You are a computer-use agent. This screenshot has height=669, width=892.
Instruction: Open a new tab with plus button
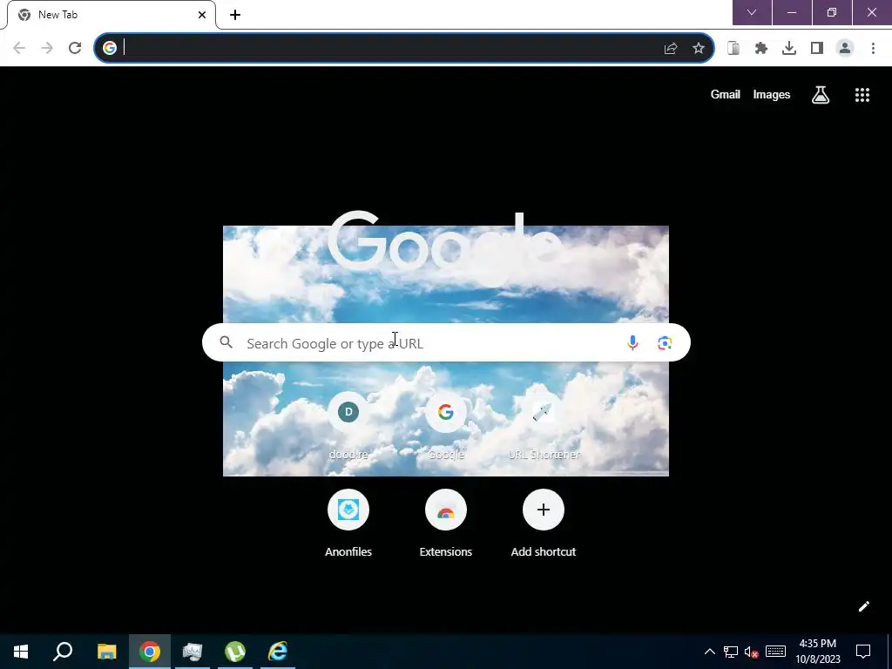tap(235, 15)
